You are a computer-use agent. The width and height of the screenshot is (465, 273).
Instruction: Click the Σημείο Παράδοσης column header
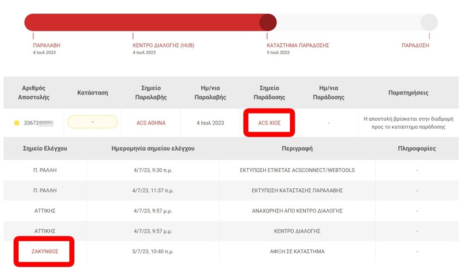[x=269, y=93]
